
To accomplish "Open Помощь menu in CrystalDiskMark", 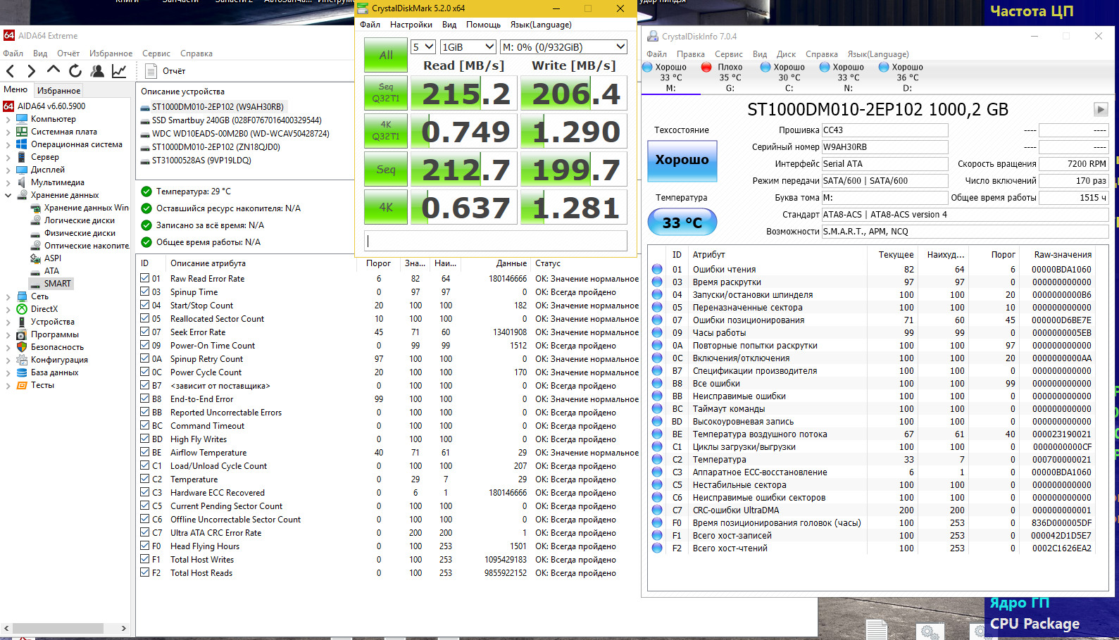I will (483, 25).
